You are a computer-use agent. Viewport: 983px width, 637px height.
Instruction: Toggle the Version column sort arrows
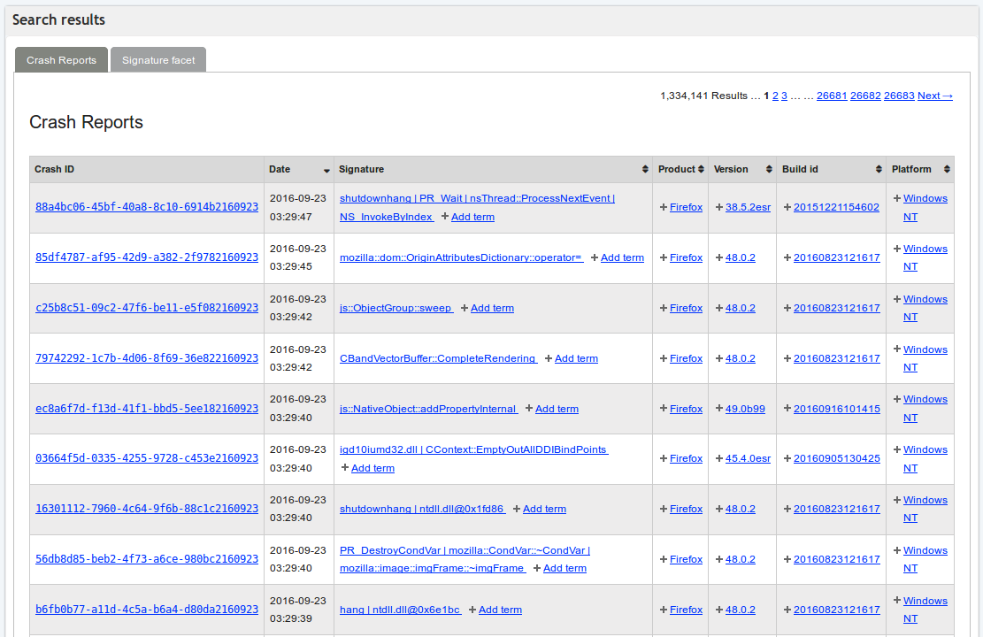[x=766, y=169]
